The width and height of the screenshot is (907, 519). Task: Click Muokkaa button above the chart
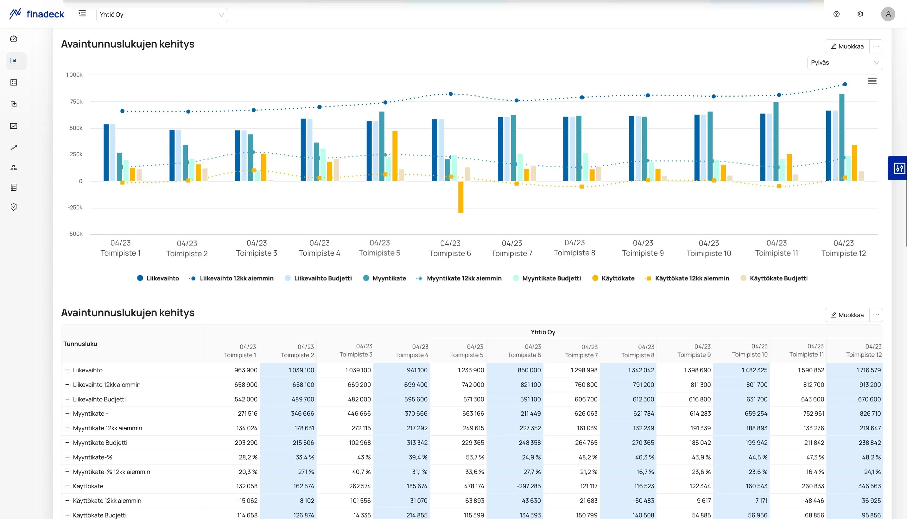(x=847, y=46)
